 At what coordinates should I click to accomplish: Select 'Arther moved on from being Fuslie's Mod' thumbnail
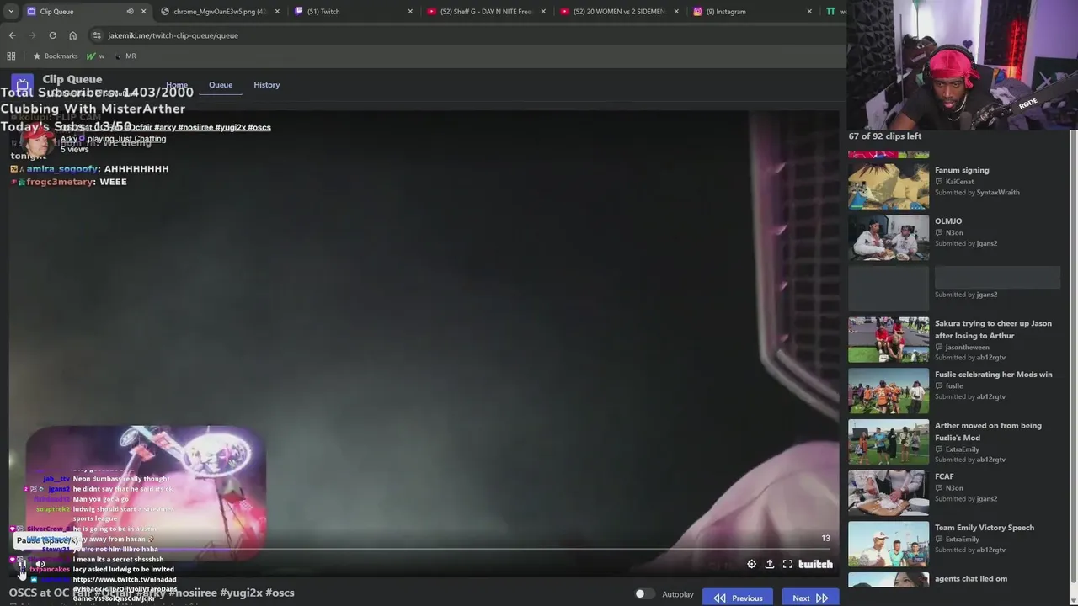tap(889, 442)
